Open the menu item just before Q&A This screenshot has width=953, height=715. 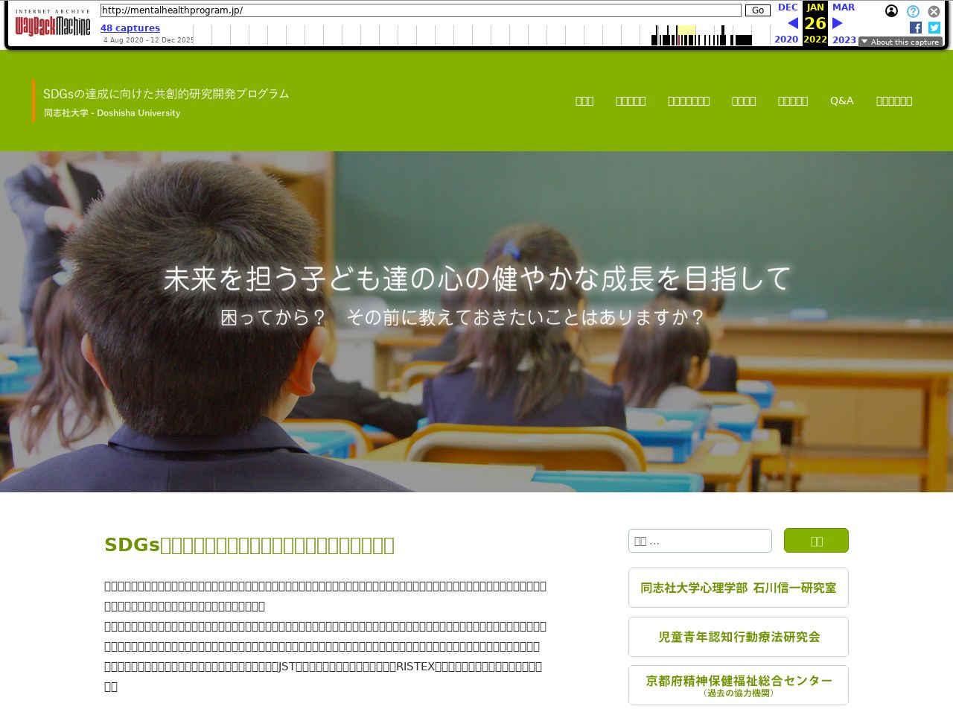793,101
